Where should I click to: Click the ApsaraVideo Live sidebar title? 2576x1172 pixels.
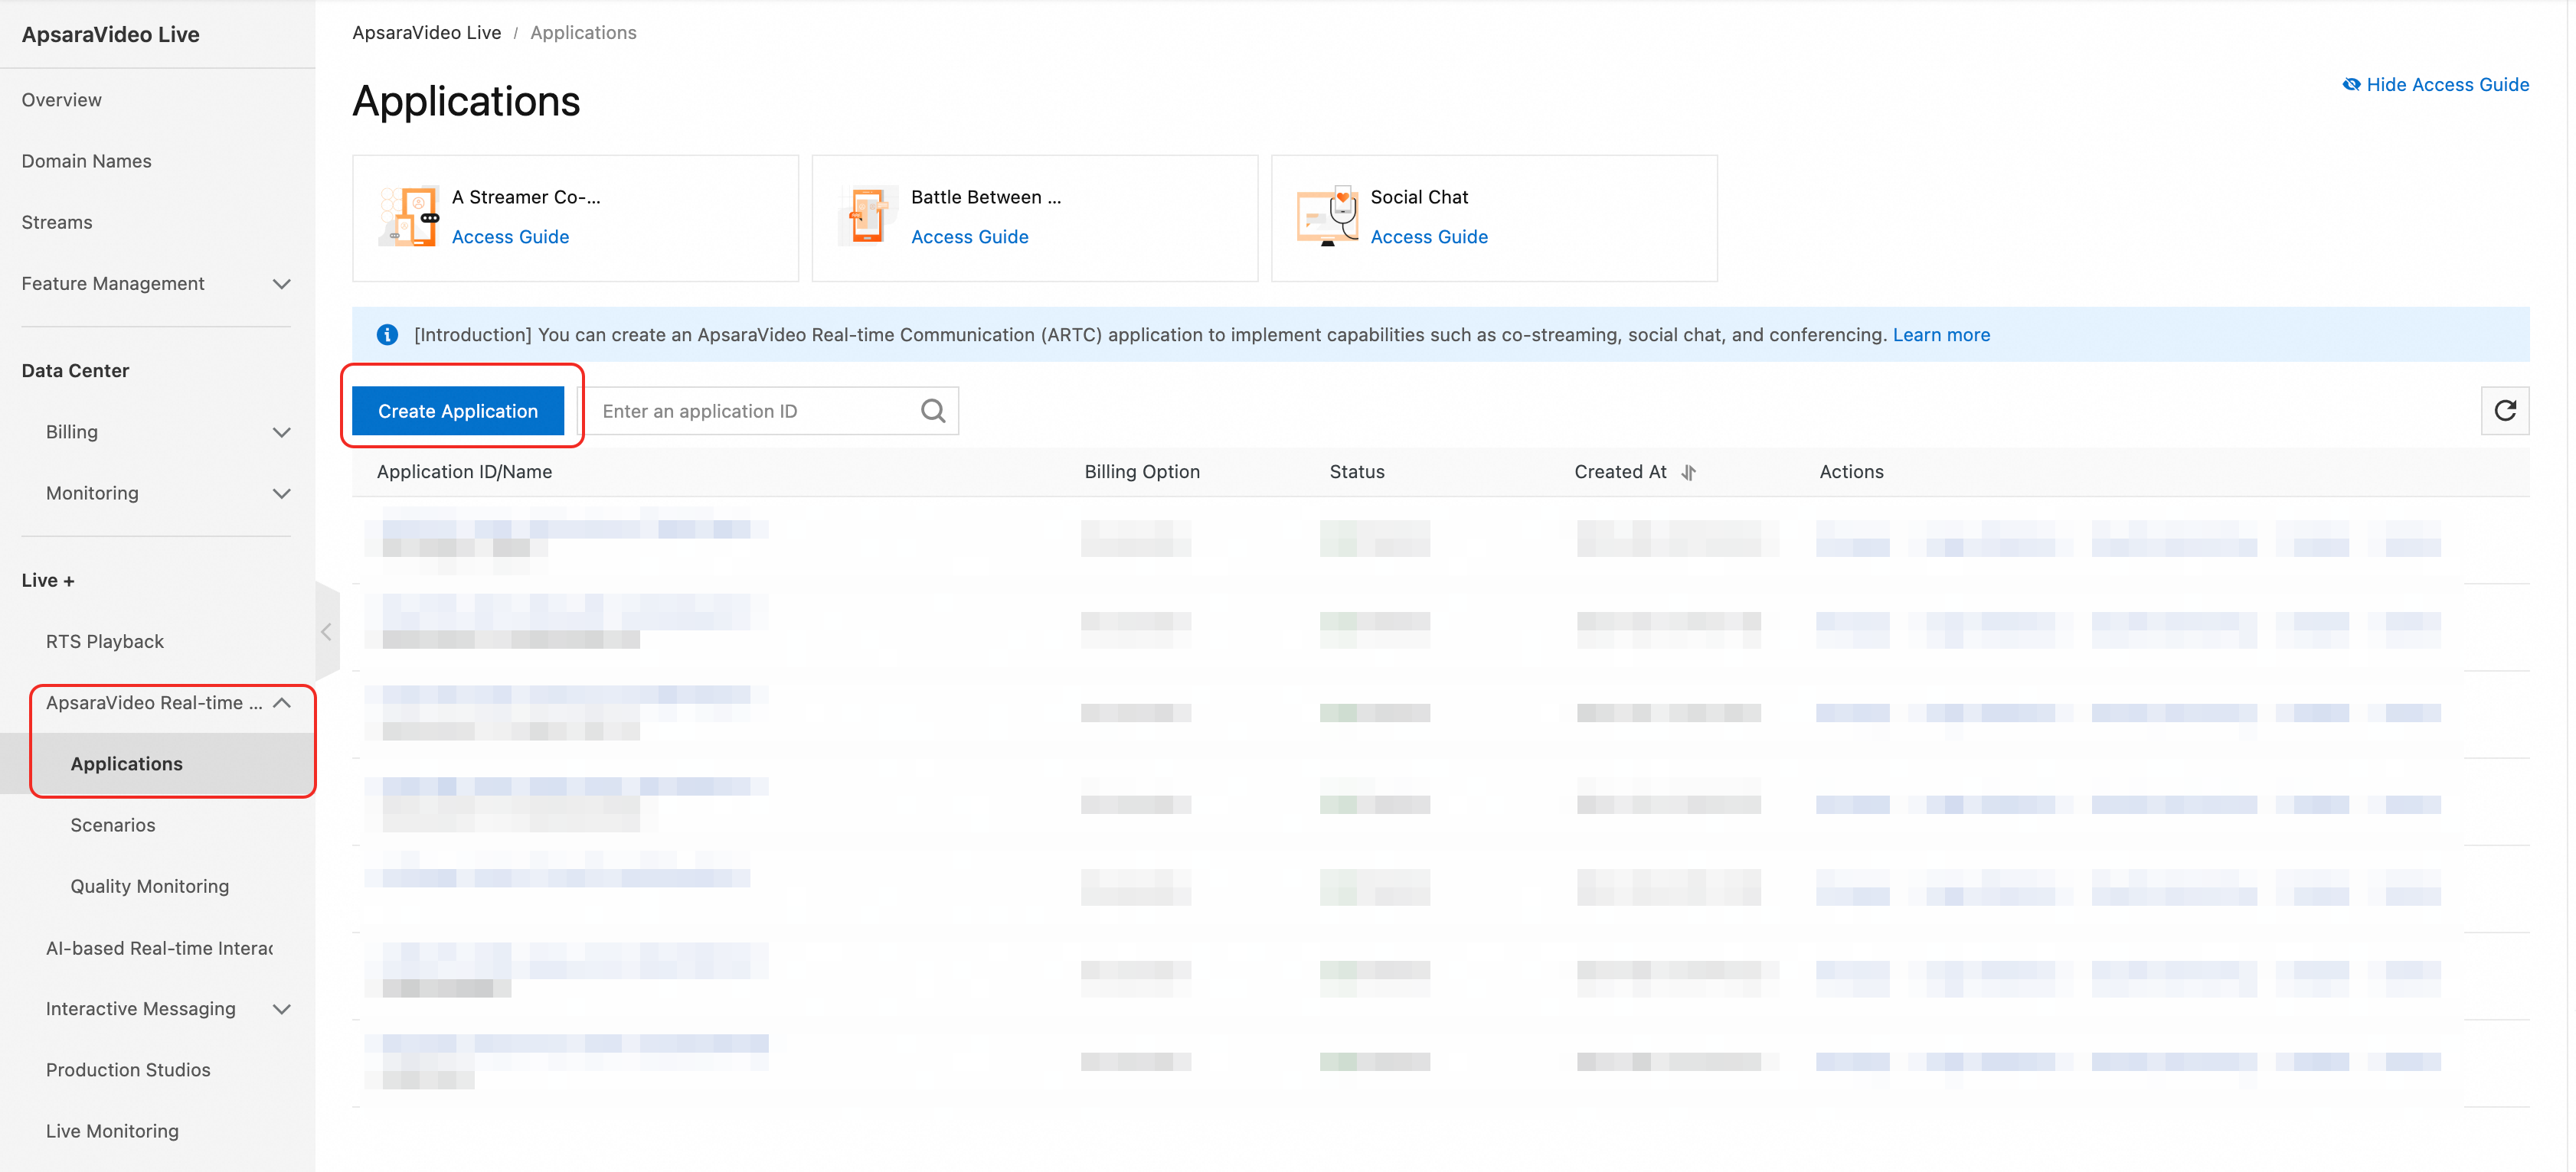111,34
